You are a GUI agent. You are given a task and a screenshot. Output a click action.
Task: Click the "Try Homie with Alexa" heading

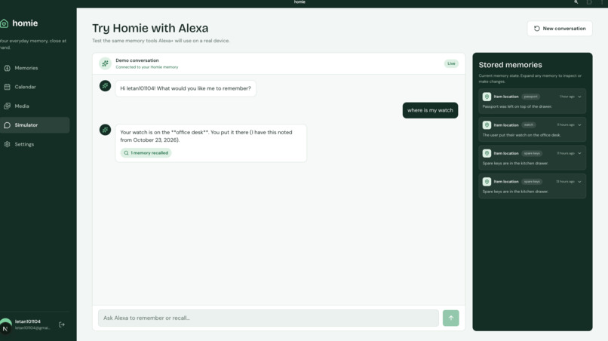tap(150, 29)
